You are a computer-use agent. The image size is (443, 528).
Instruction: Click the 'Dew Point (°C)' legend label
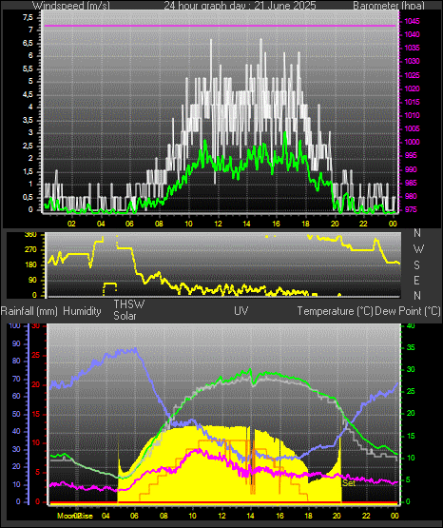tap(408, 311)
